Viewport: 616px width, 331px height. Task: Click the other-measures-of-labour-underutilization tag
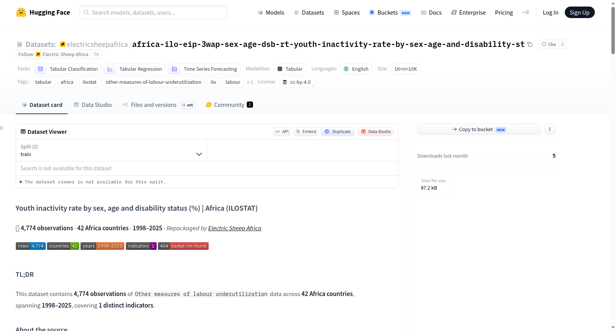tap(154, 82)
